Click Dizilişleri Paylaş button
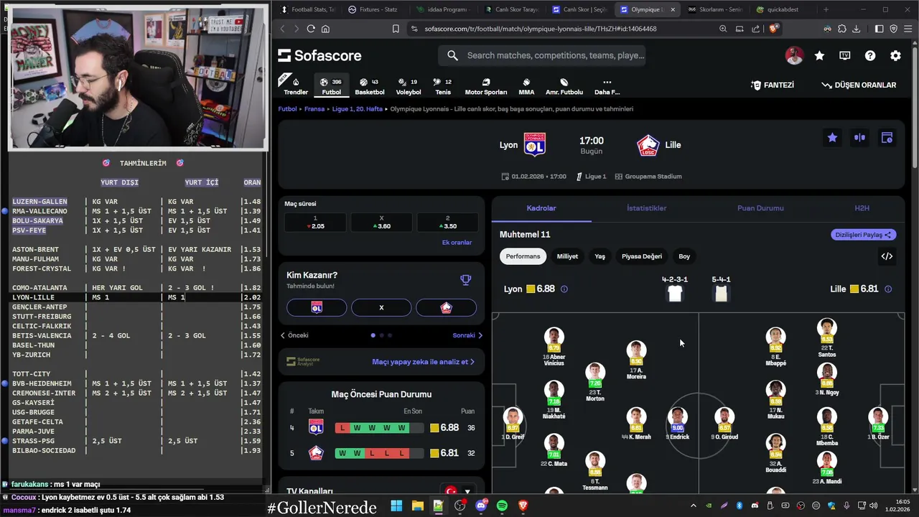Screen dimensions: 919x517 (864, 235)
